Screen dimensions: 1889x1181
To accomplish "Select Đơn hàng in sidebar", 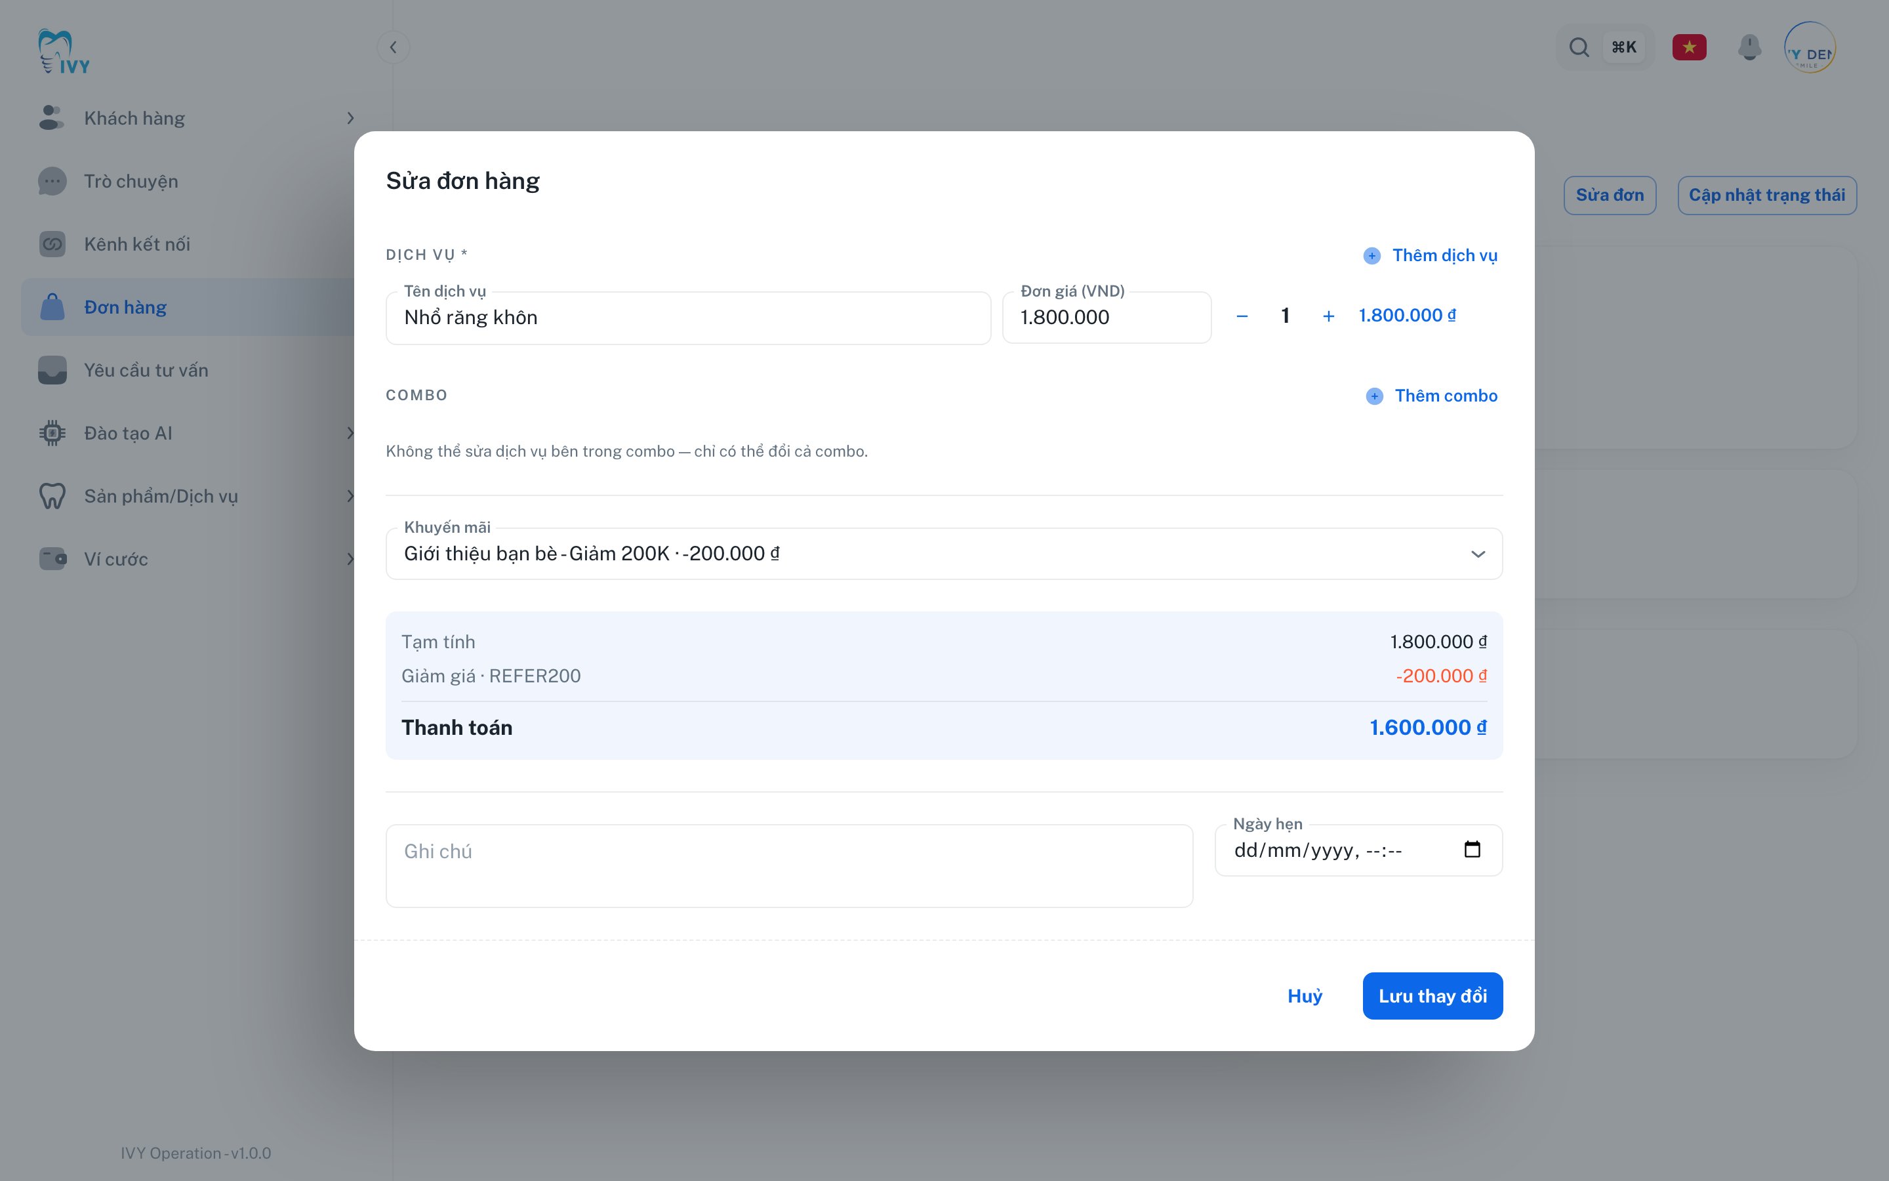I will point(188,307).
